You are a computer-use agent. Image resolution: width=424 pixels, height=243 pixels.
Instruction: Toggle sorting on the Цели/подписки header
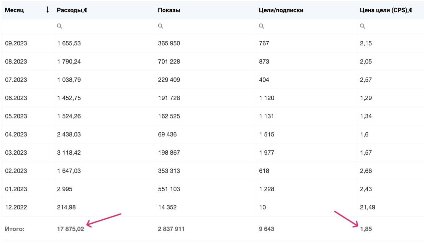click(x=281, y=10)
